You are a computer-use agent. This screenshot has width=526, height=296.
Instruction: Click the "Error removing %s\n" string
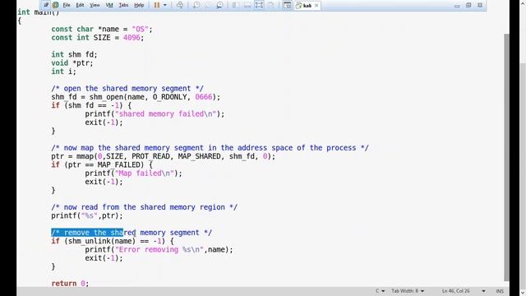(159, 249)
